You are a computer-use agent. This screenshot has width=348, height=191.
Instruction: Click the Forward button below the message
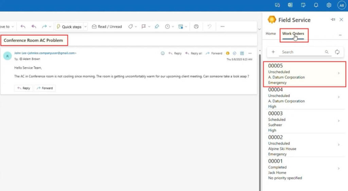click(45, 88)
